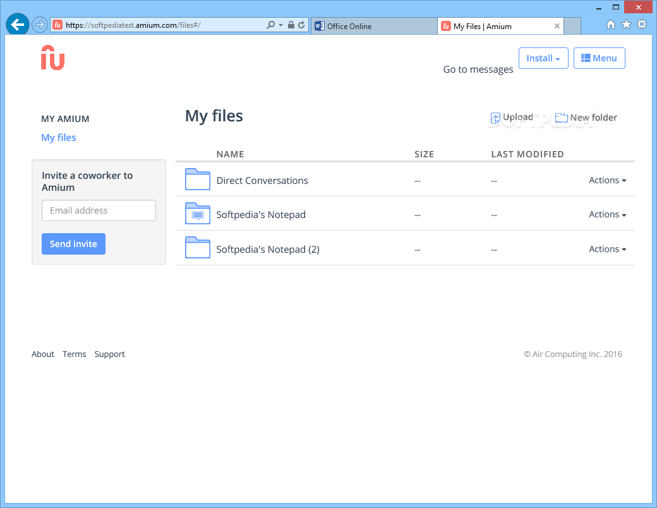Click the About footer link
Screen dimensions: 657x508
(43, 354)
